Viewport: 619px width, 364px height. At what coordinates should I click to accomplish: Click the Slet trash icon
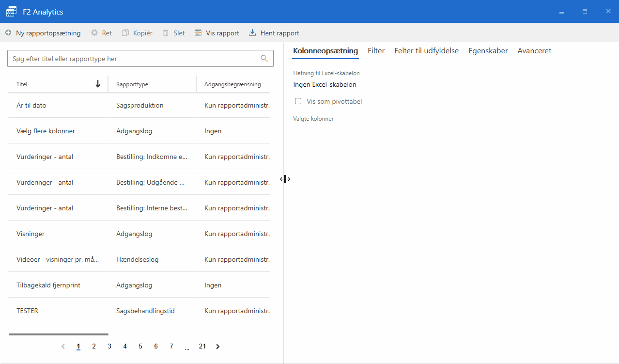(166, 33)
